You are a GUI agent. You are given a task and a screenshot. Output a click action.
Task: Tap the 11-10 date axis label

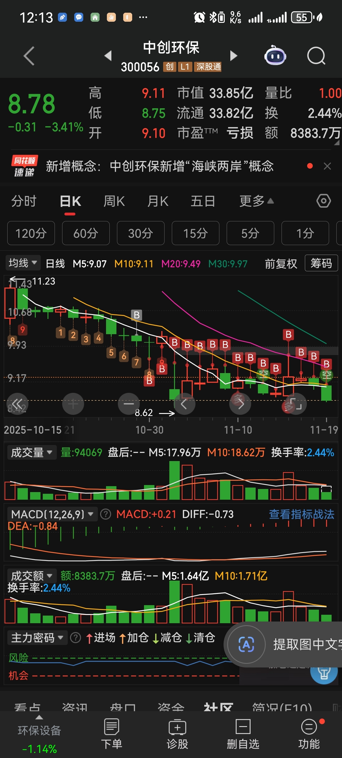(238, 430)
